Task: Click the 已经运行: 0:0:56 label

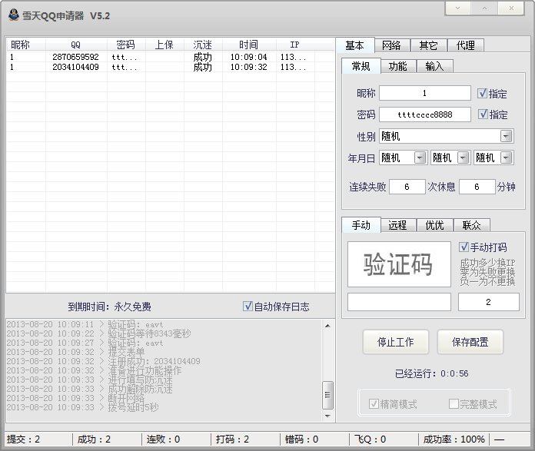Action: pyautogui.click(x=432, y=373)
